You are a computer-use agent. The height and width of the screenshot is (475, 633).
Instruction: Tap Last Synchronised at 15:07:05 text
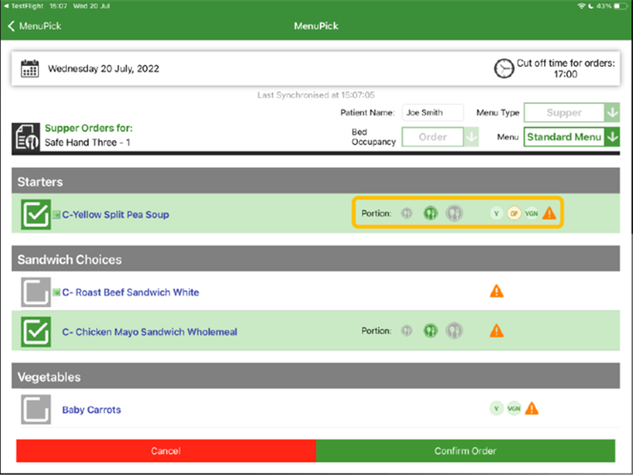point(316,95)
